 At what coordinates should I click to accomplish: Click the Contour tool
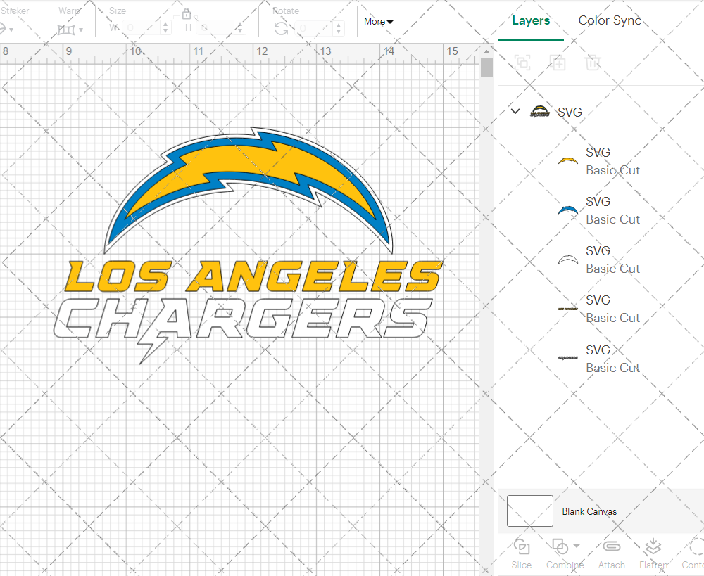(x=693, y=554)
